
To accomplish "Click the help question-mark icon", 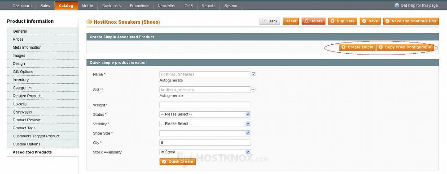I will pos(397,5).
